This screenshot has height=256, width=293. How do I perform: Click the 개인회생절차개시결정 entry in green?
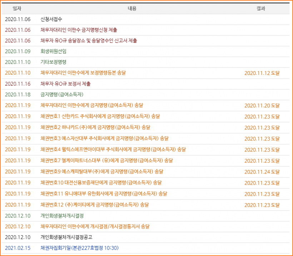(62, 216)
